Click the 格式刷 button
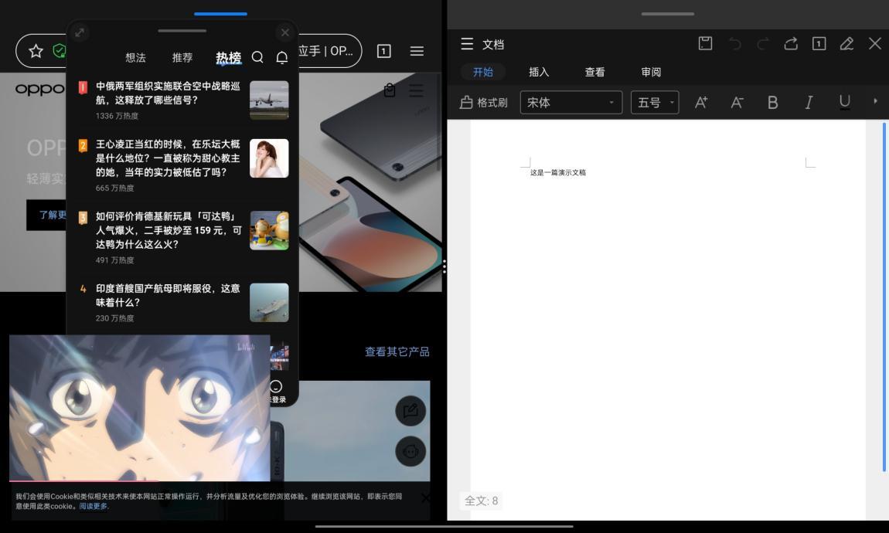 tap(484, 103)
